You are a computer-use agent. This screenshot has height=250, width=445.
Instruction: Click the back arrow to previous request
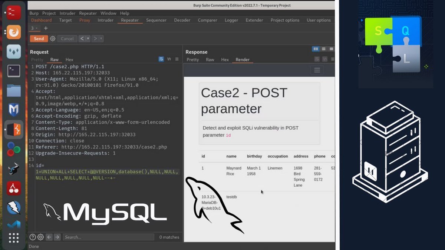tap(81, 39)
